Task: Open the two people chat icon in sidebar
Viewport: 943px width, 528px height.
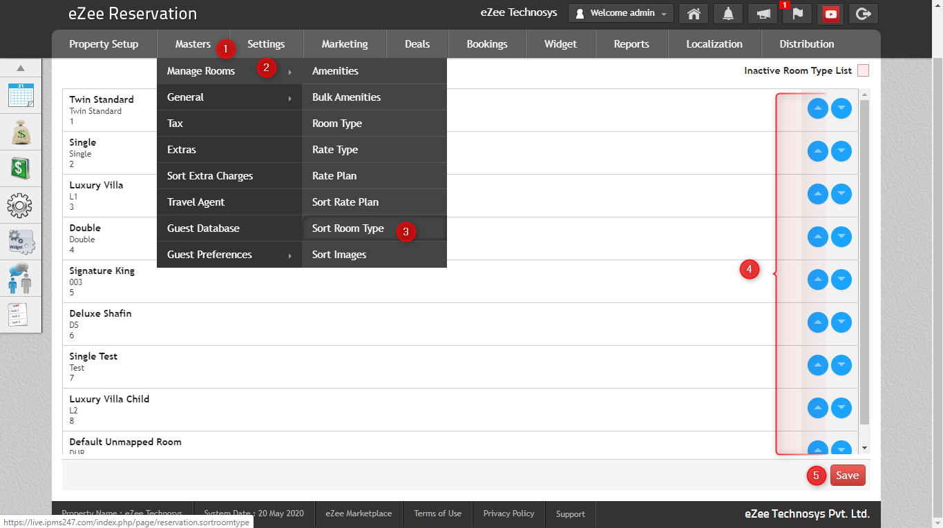Action: tap(21, 278)
